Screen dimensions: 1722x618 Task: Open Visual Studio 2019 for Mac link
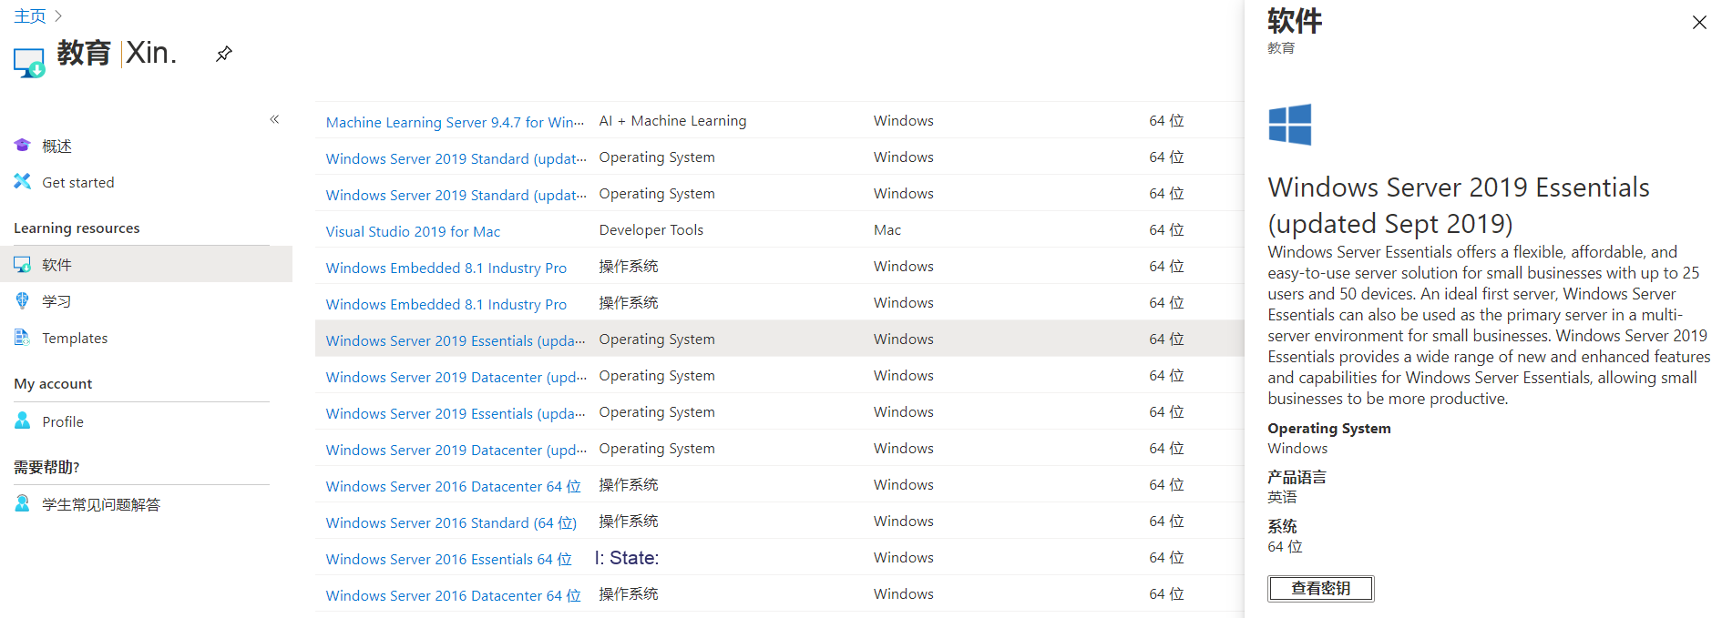(413, 231)
